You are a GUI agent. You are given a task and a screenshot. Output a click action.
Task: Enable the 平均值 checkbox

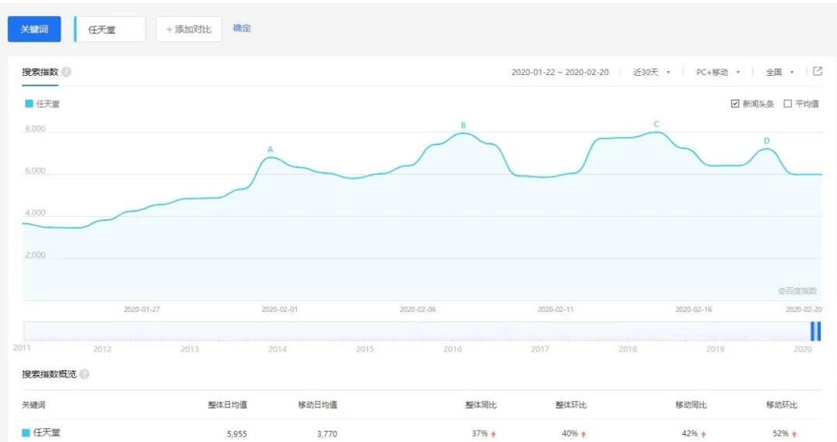(787, 104)
